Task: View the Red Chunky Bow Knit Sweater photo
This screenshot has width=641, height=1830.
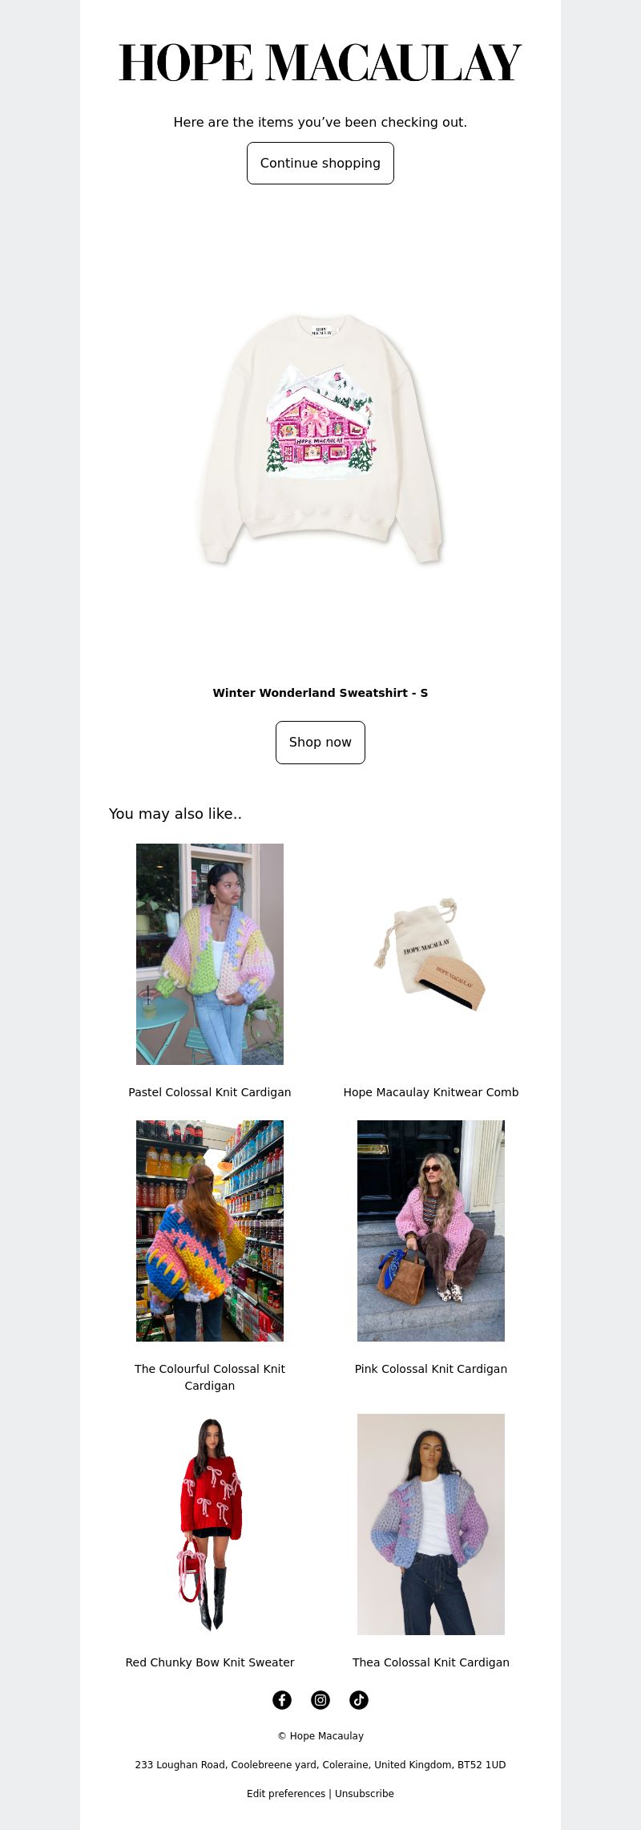Action: pyautogui.click(x=210, y=1524)
